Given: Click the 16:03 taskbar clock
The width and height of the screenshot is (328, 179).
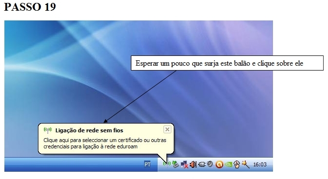Looking at the screenshot, I should click(x=260, y=164).
